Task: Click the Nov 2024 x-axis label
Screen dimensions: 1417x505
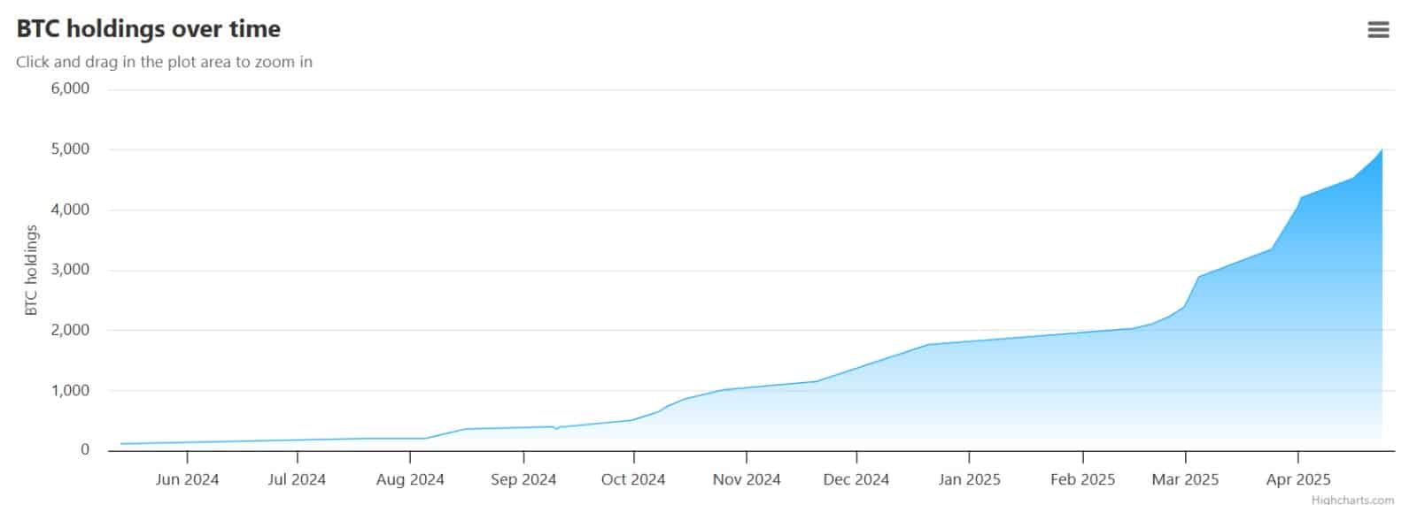Action: click(x=747, y=479)
